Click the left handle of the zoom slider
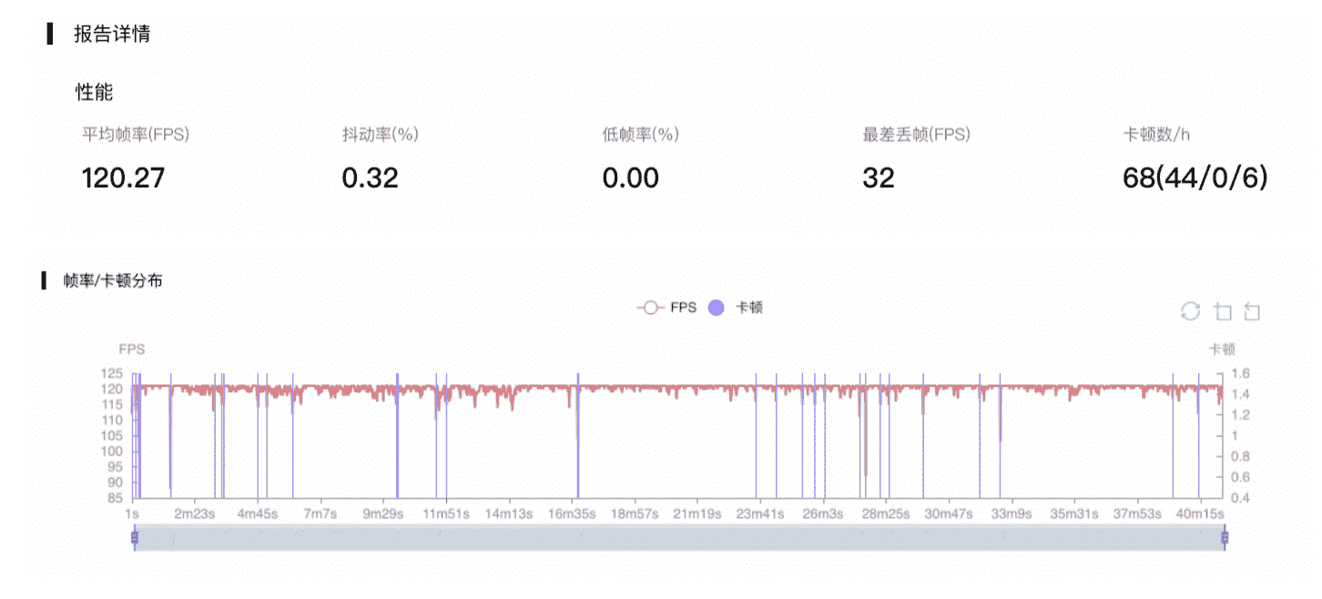The width and height of the screenshot is (1322, 599). (x=134, y=538)
